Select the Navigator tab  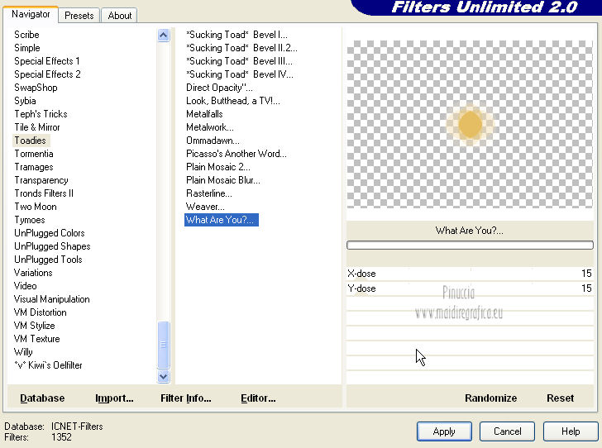click(x=31, y=14)
